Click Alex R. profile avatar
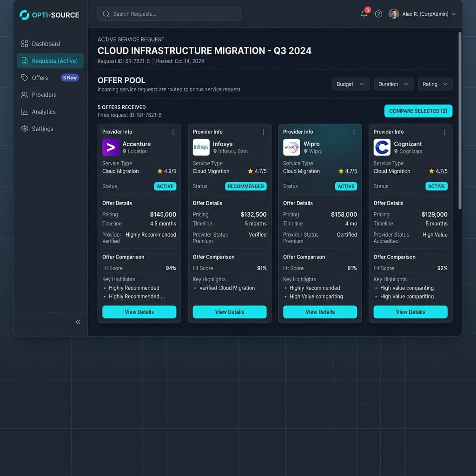 [394, 14]
